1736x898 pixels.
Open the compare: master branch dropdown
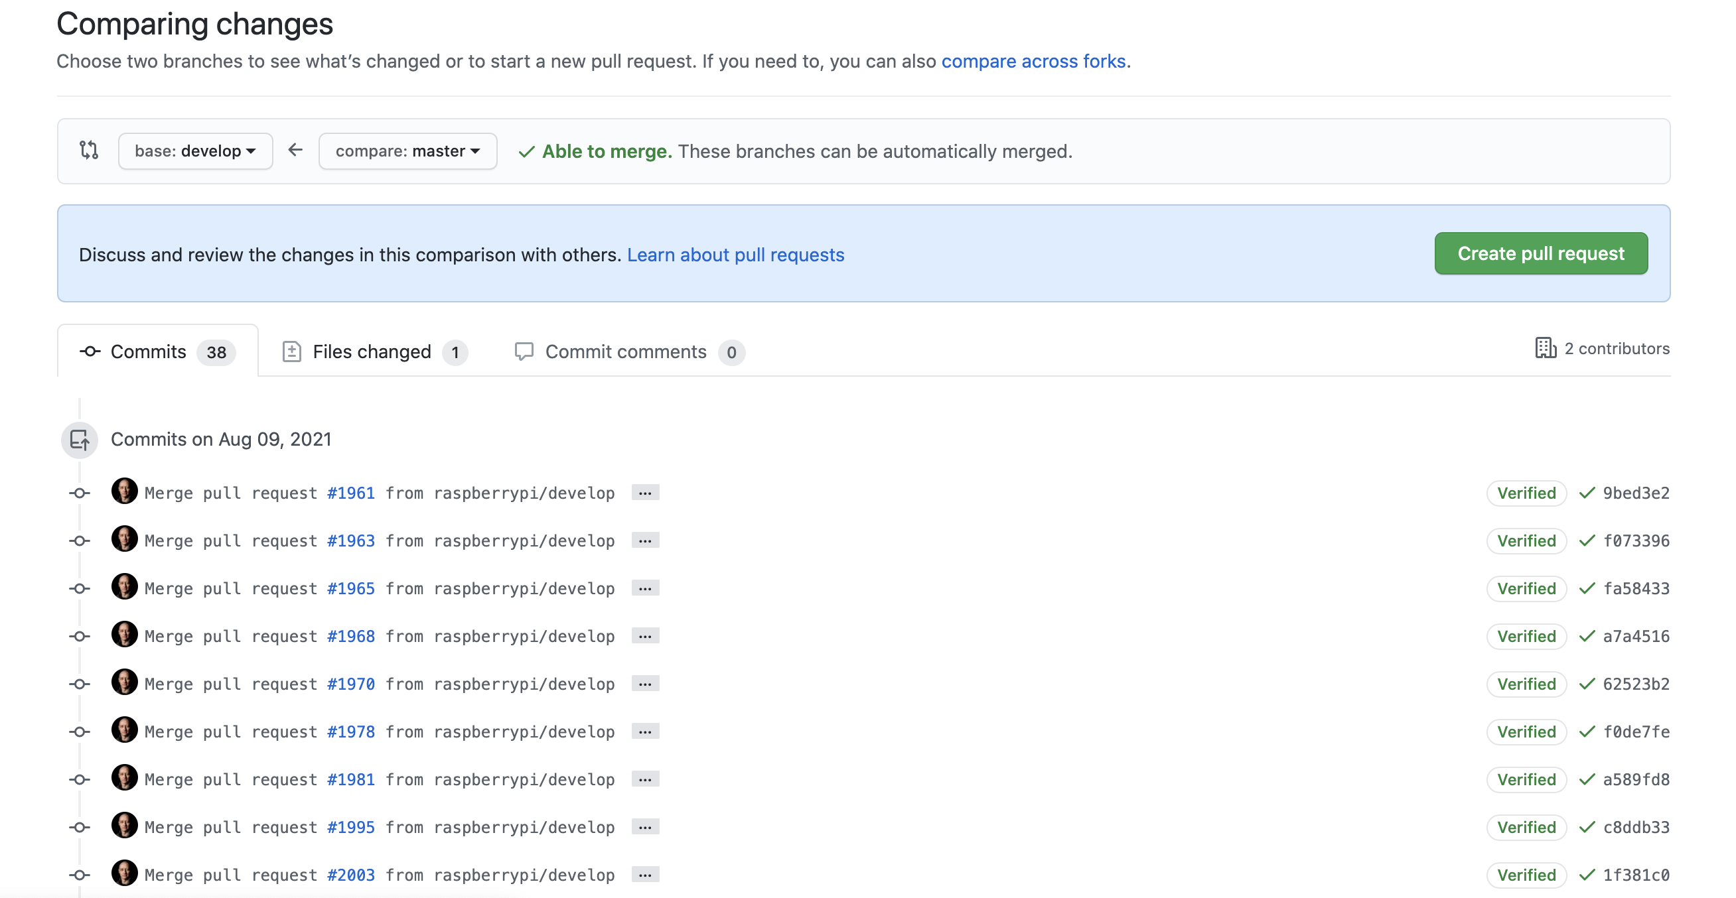407,151
